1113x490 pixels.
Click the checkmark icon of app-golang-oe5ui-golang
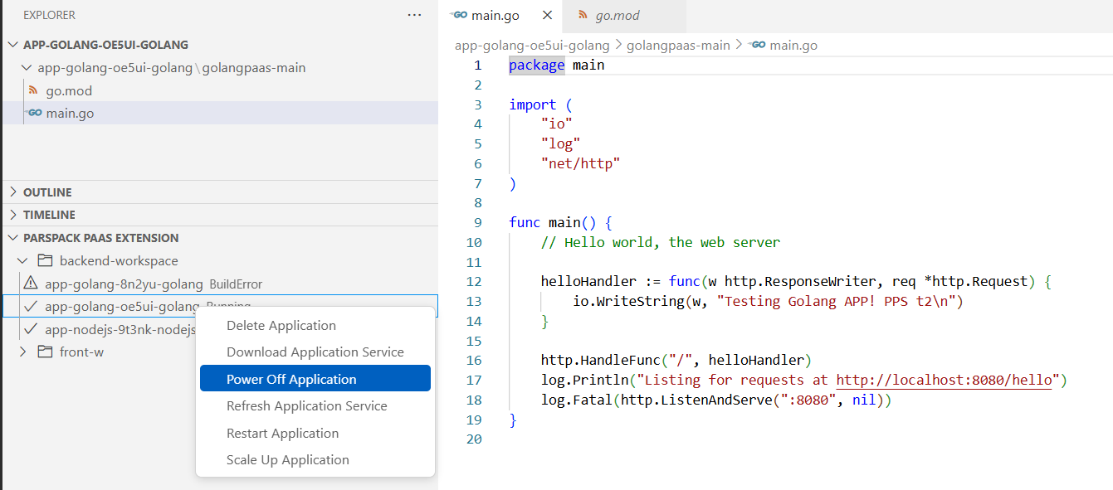point(31,307)
